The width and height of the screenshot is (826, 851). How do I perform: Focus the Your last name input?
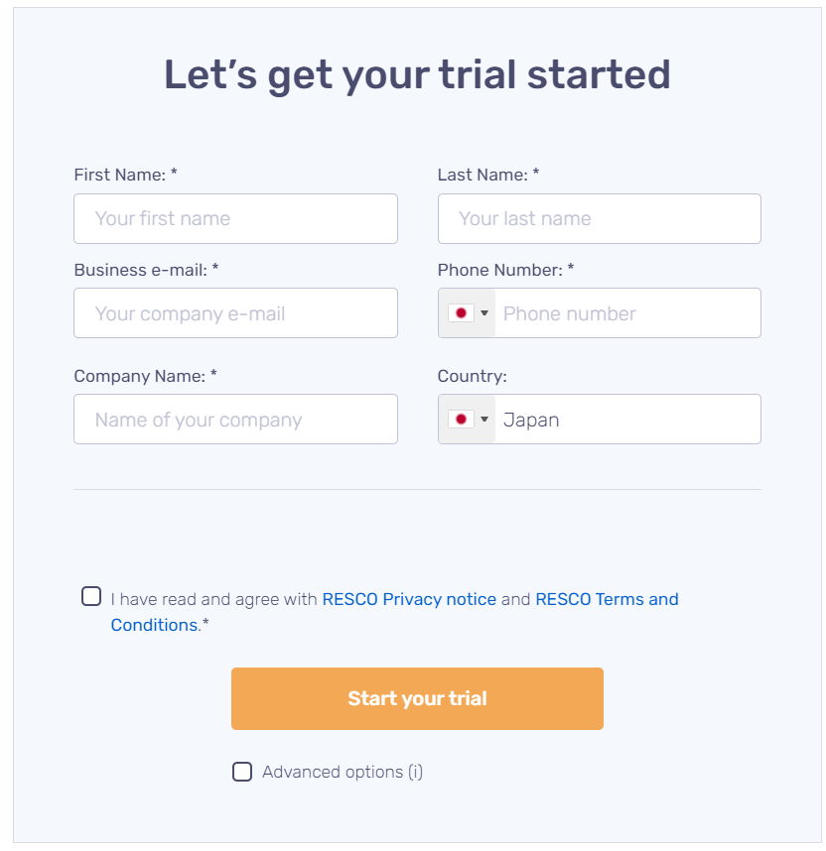(x=599, y=219)
